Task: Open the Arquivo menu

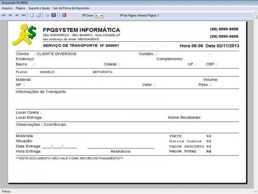Action: (x=7, y=8)
